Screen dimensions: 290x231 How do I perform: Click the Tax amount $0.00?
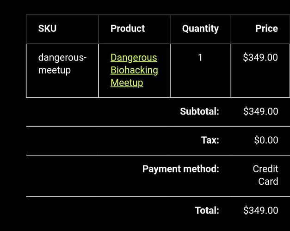tap(266, 140)
